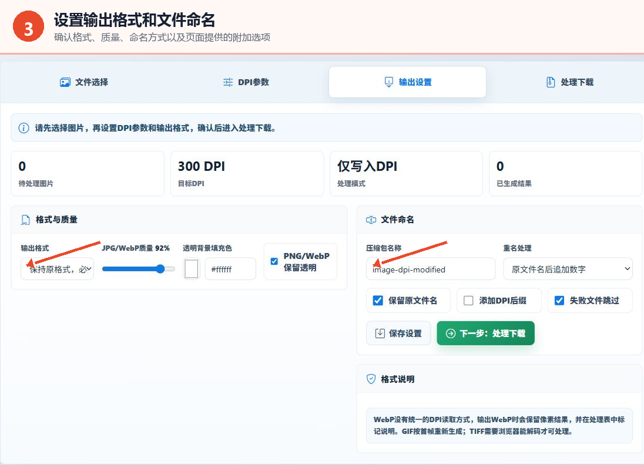The width and height of the screenshot is (644, 465).
Task: Click the rename icon beside 文件命名
Action: [x=371, y=220]
